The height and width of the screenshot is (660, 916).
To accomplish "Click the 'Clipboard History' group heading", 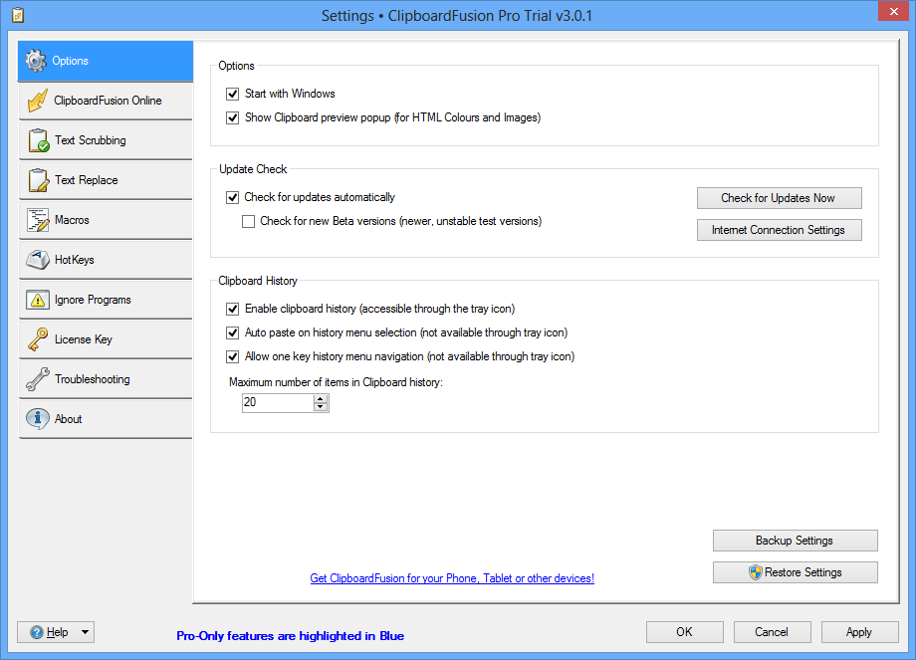I will (x=258, y=281).
